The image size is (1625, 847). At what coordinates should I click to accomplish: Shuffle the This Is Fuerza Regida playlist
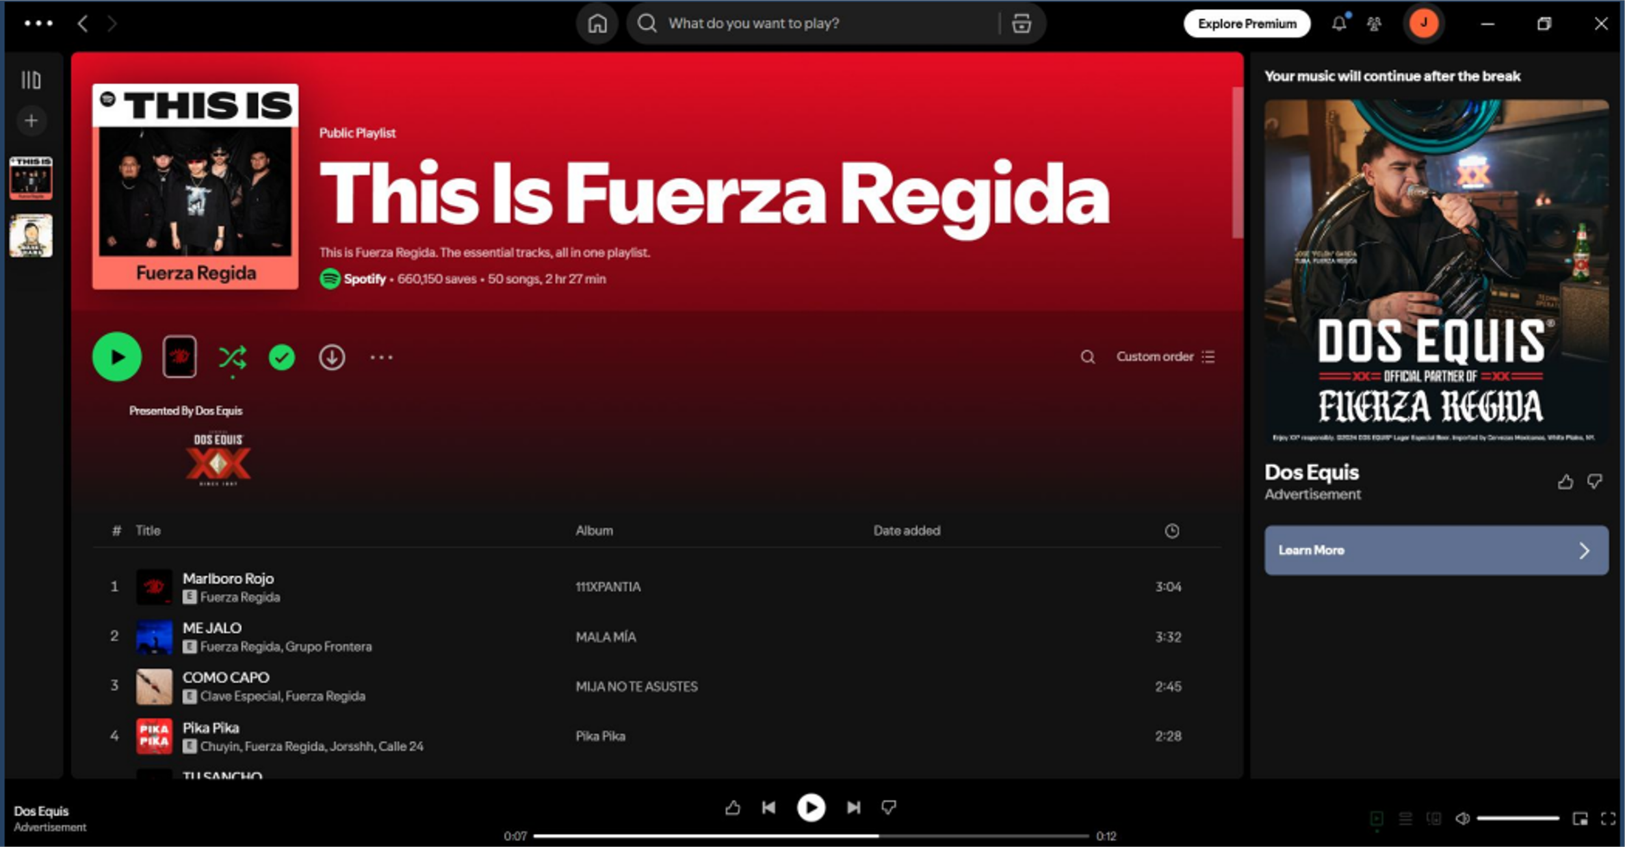[234, 356]
